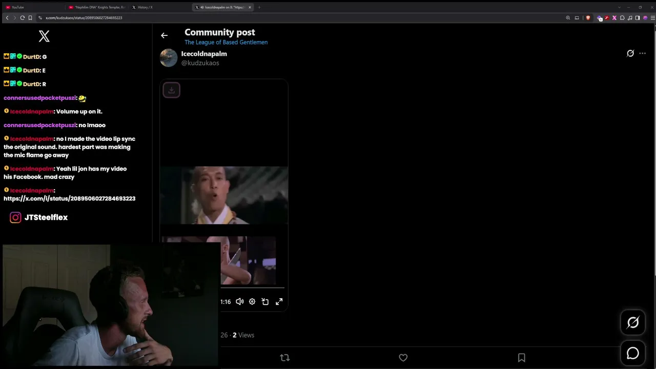Open the purple extension with badge 1
This screenshot has height=369, width=656.
click(600, 18)
